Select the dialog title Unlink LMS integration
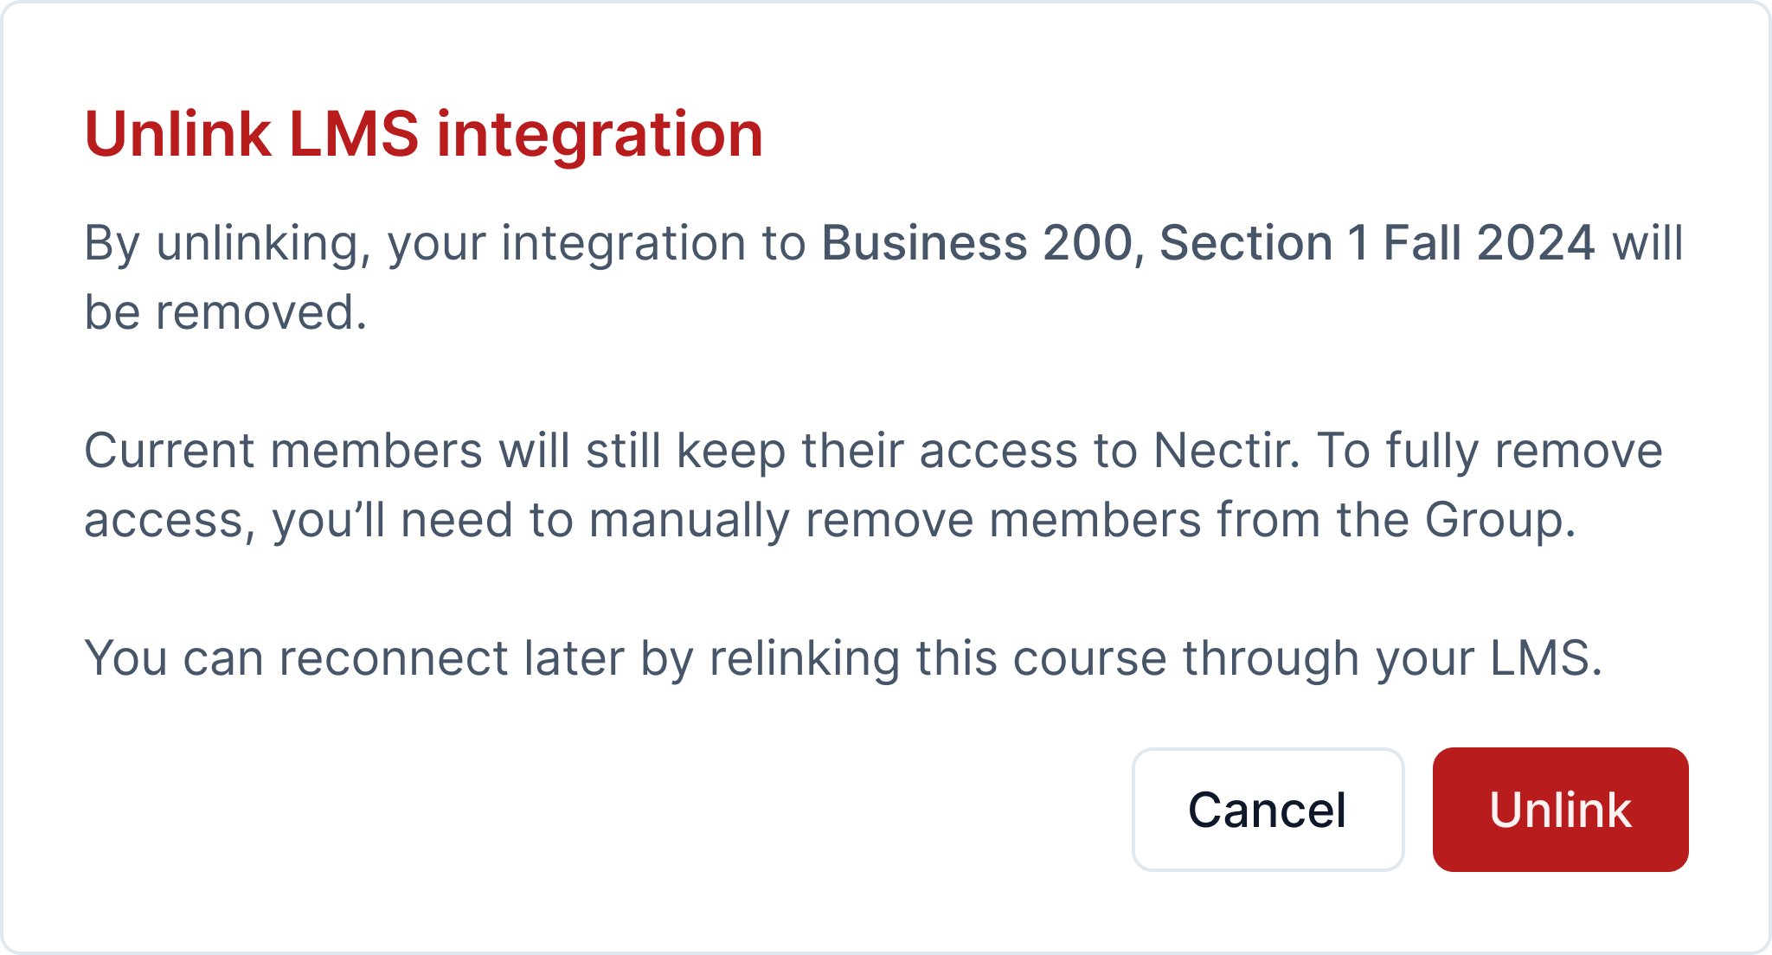The width and height of the screenshot is (1772, 955). click(x=422, y=133)
